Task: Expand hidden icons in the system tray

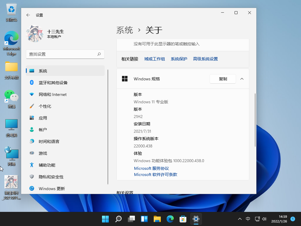Action: 240,219
